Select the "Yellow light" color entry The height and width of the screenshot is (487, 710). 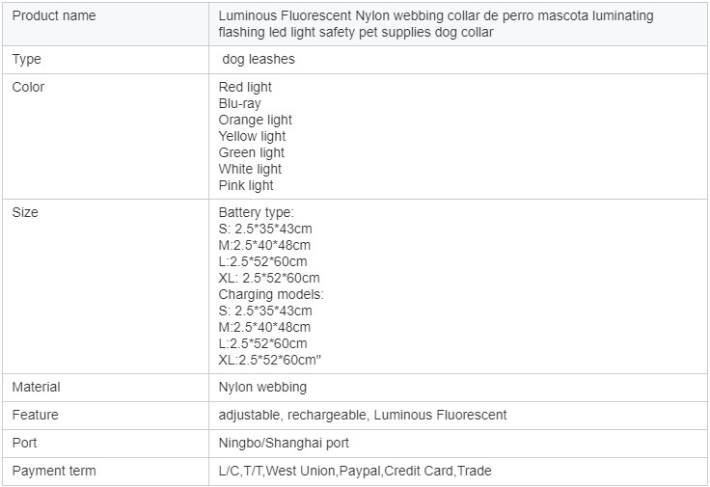(252, 136)
